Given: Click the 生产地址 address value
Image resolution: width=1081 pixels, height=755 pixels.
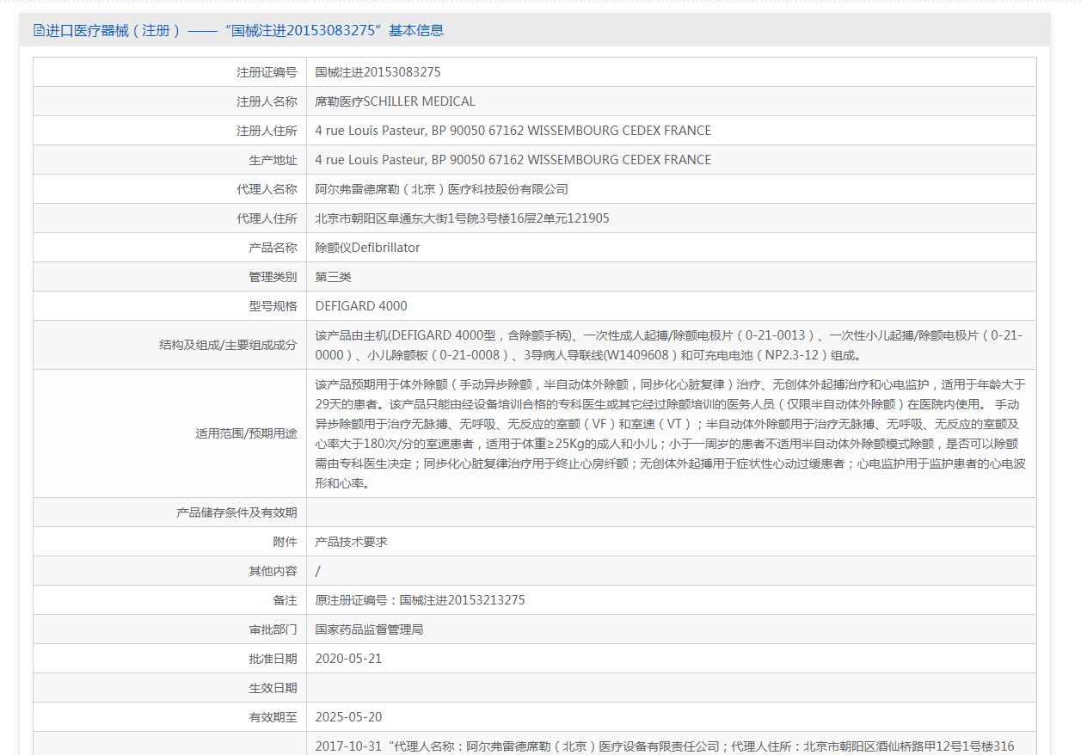Looking at the screenshot, I should tap(513, 160).
